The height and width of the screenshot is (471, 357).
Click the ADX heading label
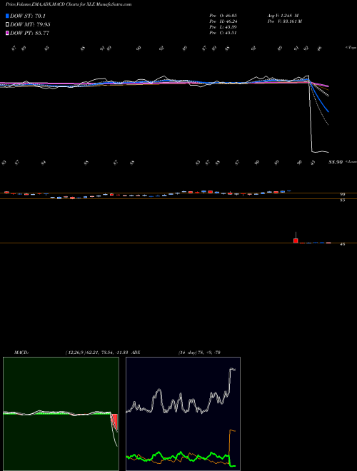click(x=136, y=353)
